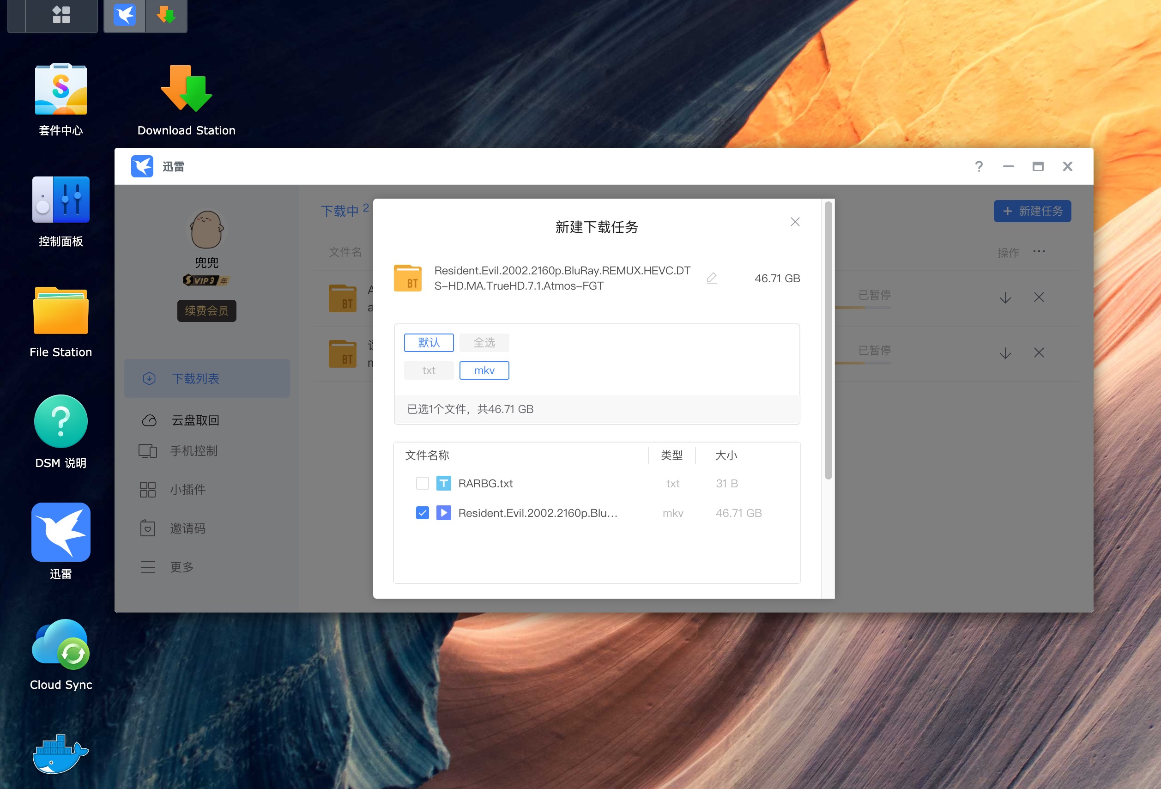Viewport: 1161px width, 789px height.
Task: Toggle the txt file type filter
Action: (x=429, y=370)
